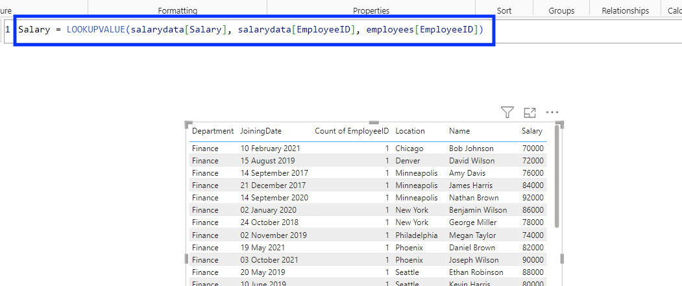Image resolution: width=682 pixels, height=286 pixels.
Task: Select Minneapolis in the Amy Davis row
Action: [417, 173]
